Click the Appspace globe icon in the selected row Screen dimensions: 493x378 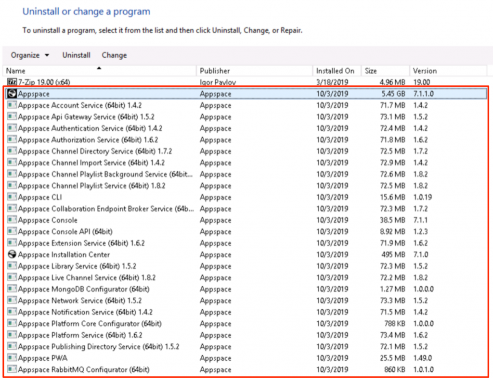(12, 94)
